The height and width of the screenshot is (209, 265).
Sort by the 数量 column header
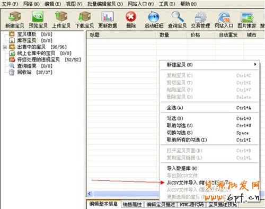pyautogui.click(x=172, y=35)
